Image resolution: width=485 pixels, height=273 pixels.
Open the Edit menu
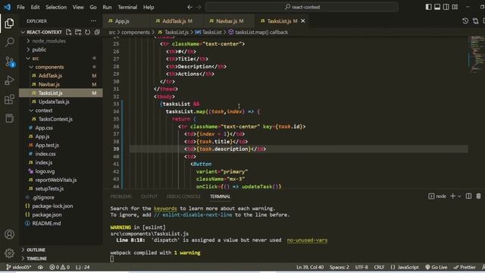pos(36,7)
